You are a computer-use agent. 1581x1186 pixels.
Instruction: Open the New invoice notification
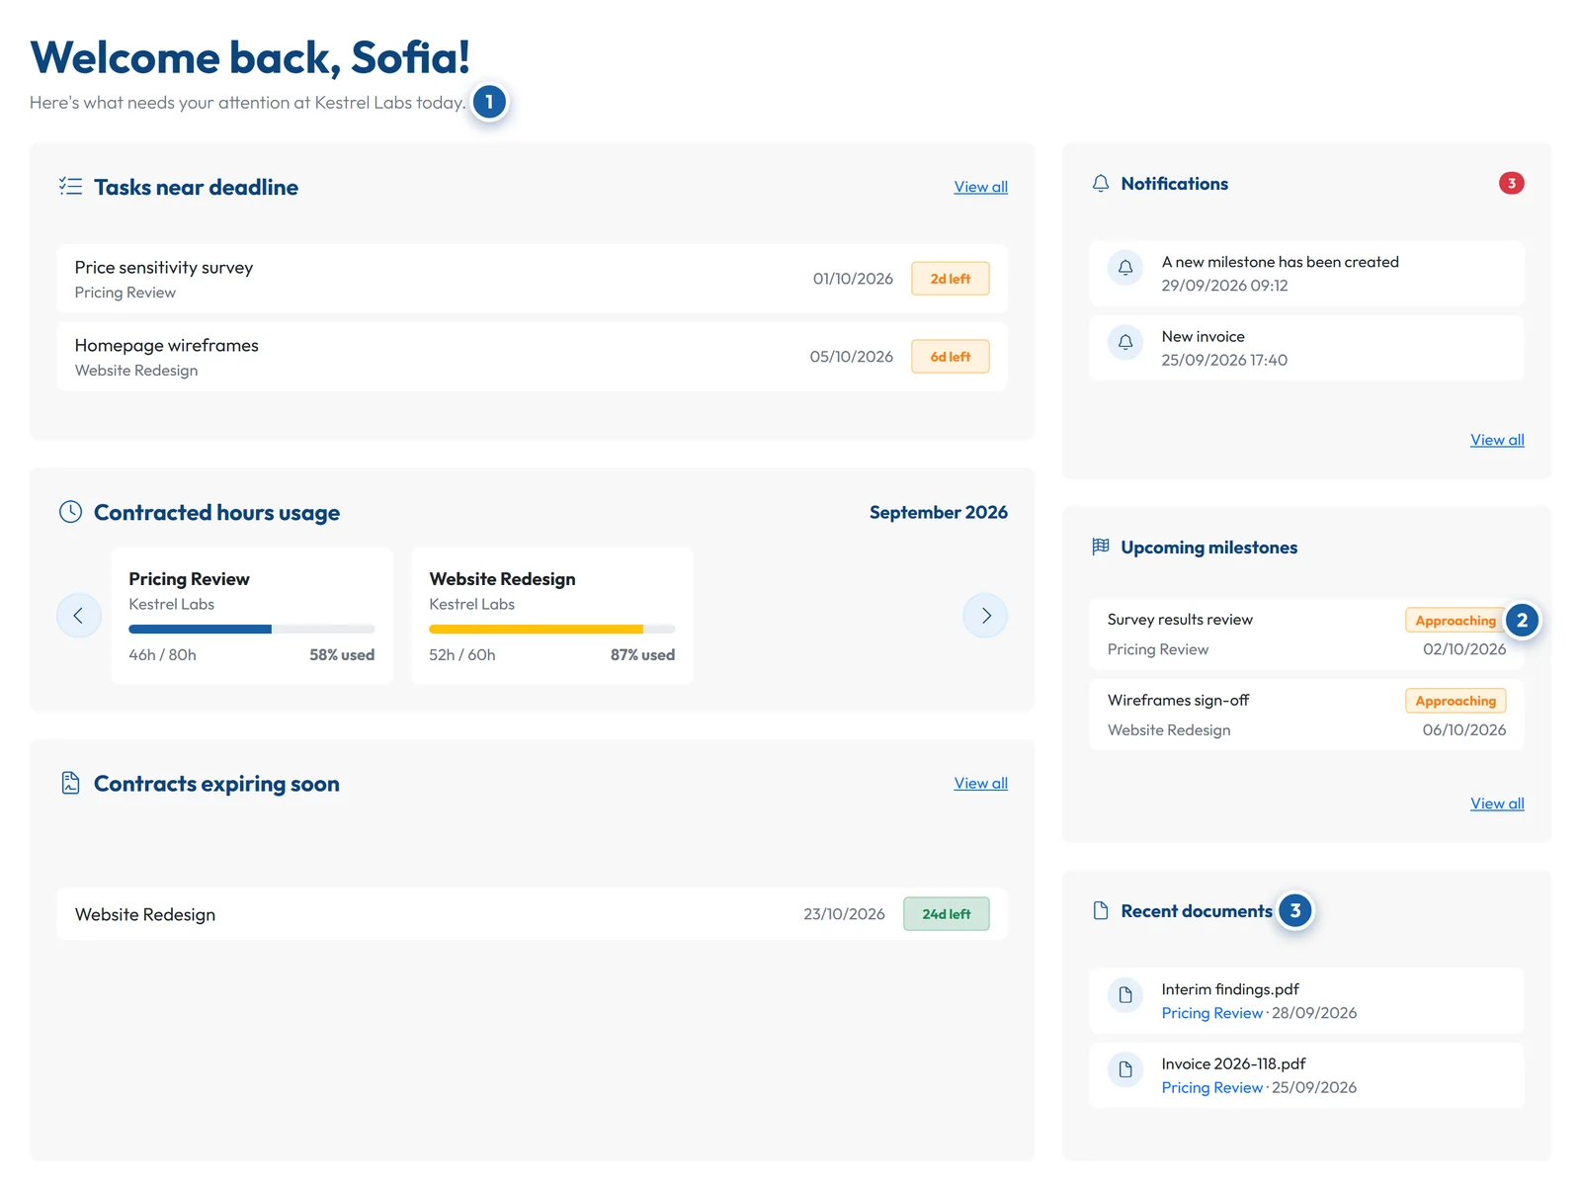1306,348
